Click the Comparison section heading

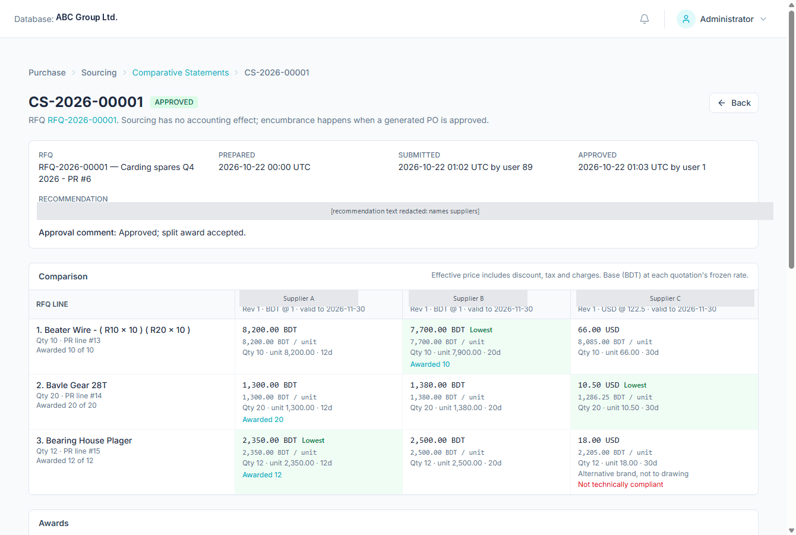click(x=63, y=276)
